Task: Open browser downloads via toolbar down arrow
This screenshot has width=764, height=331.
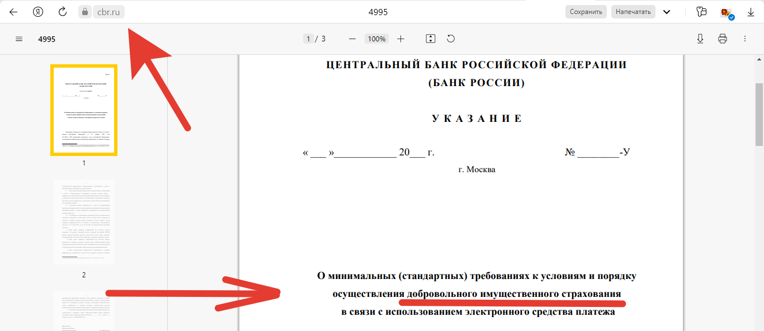Action: coord(752,11)
